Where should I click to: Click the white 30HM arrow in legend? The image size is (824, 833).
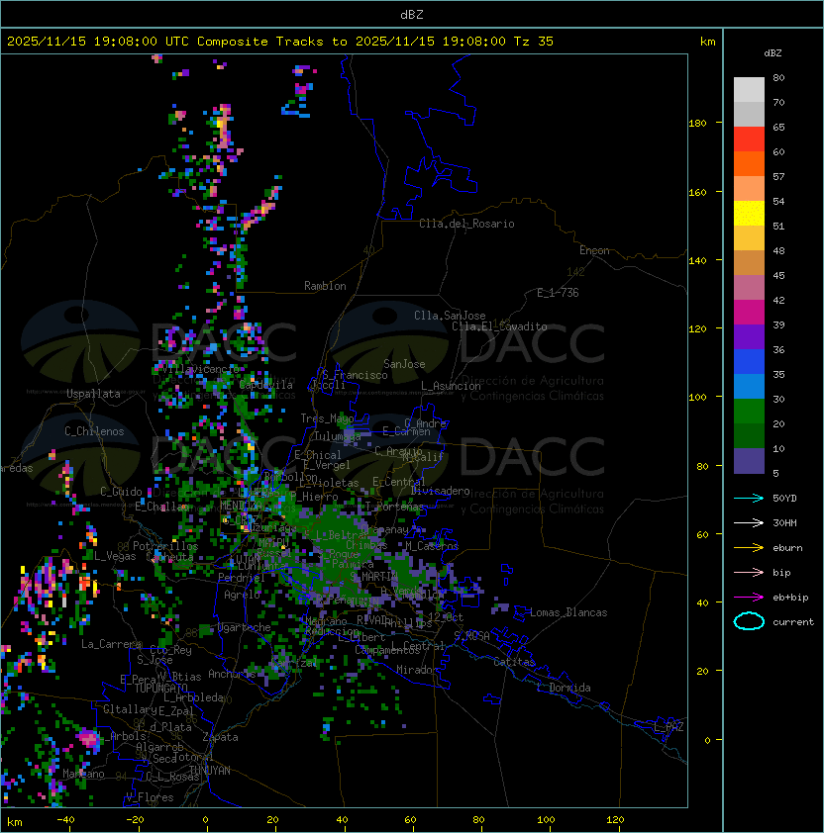pos(749,522)
